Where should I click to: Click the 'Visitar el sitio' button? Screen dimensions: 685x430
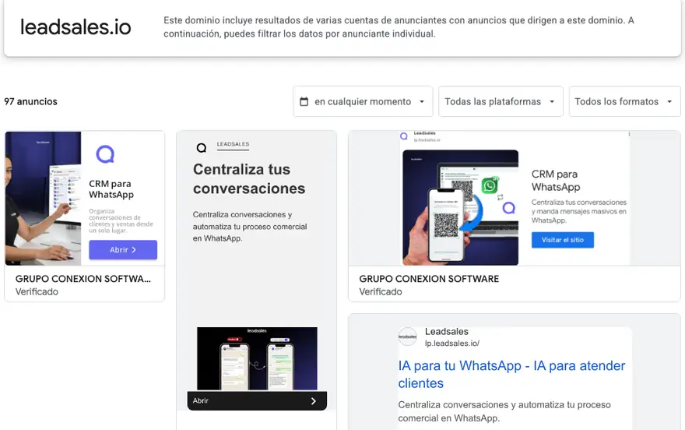pos(563,240)
